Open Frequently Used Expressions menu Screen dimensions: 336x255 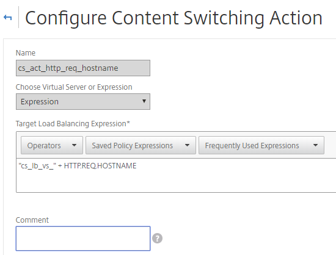click(x=261, y=145)
